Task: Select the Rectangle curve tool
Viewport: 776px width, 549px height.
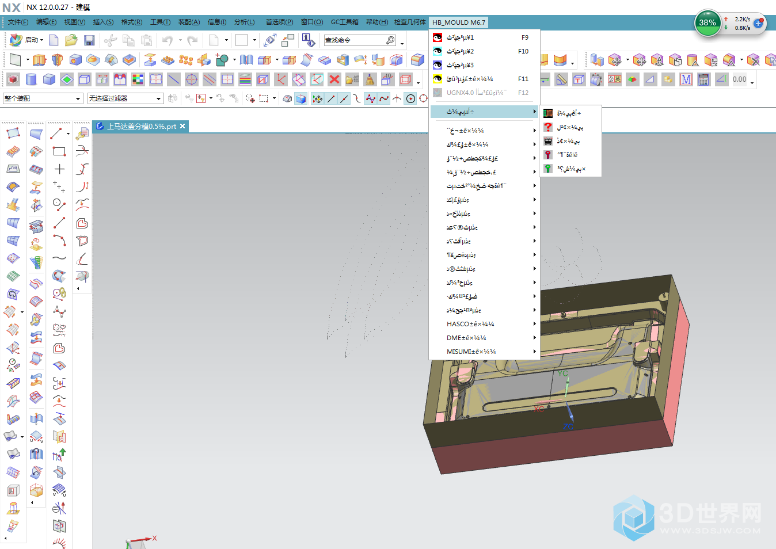Action: click(59, 151)
